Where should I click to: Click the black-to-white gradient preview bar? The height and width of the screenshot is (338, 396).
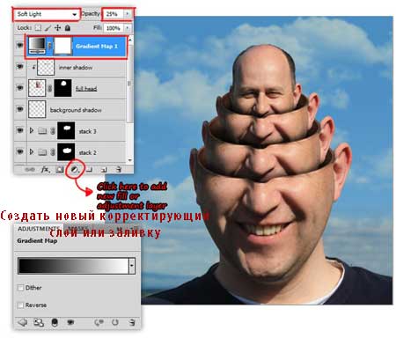[x=73, y=266]
